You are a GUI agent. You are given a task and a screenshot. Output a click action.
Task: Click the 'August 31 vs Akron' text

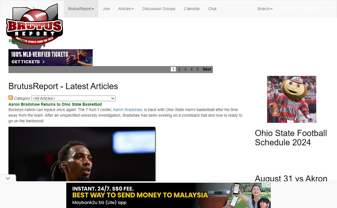pos(291,179)
